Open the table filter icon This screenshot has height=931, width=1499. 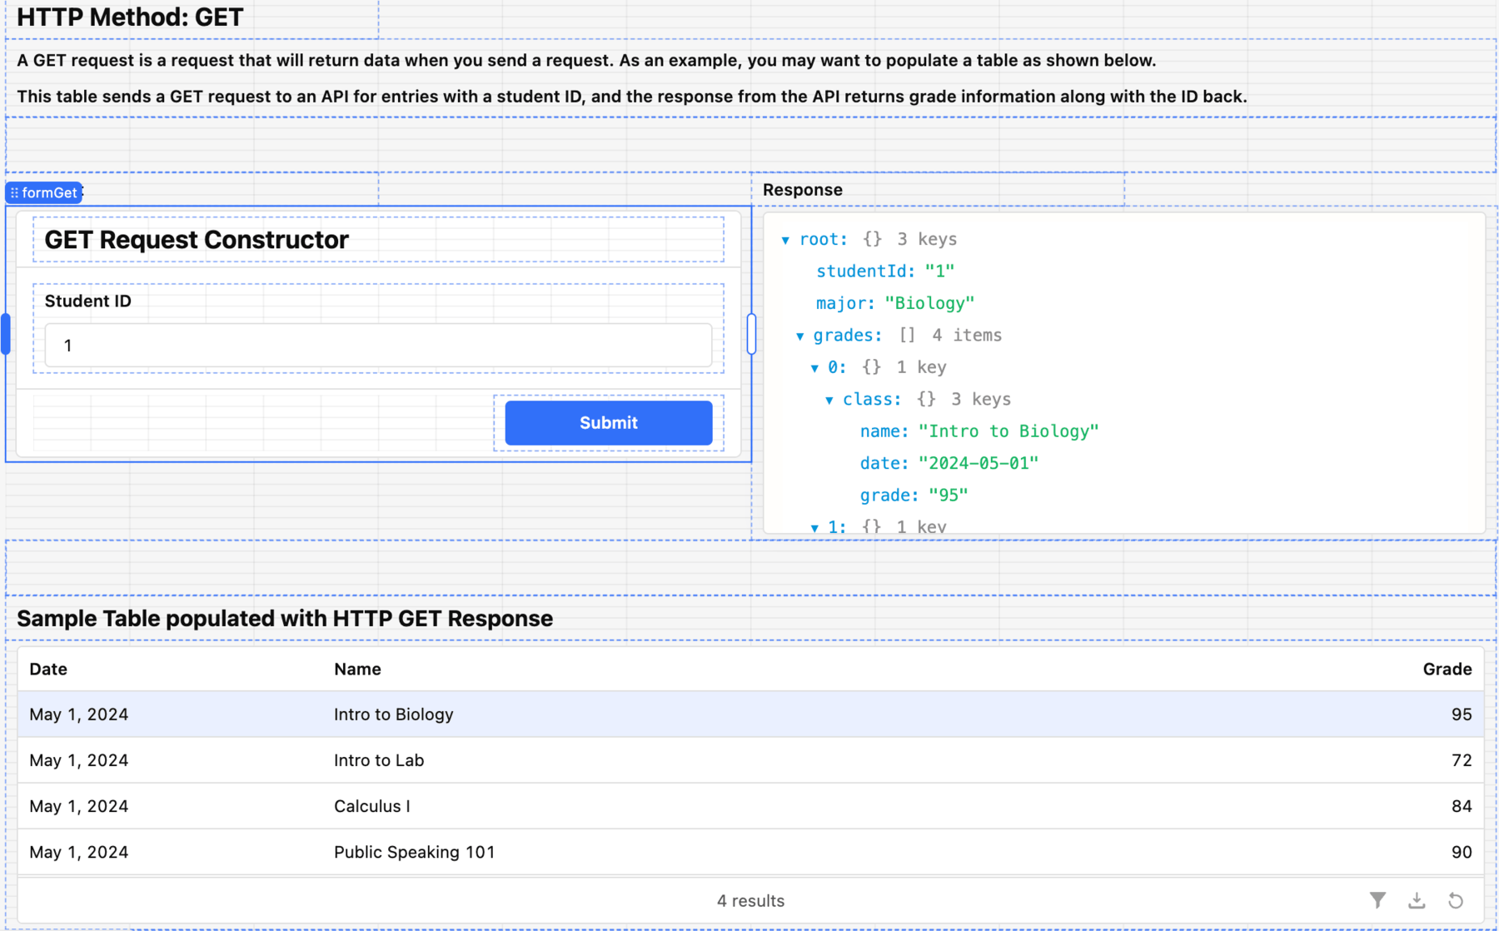point(1377,900)
